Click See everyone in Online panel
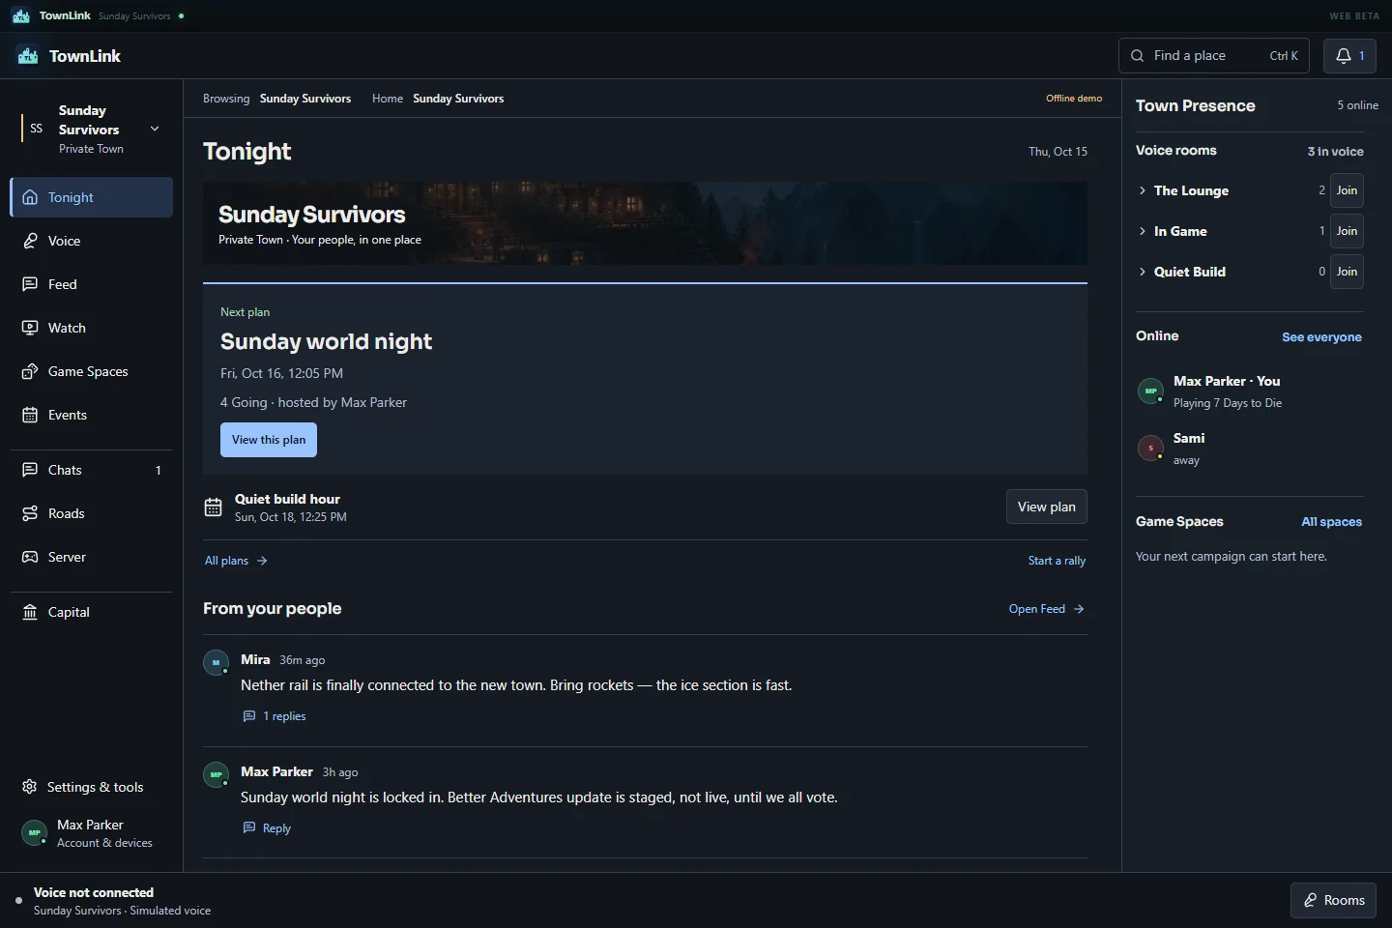Viewport: 1392px width, 928px height. [x=1321, y=337]
